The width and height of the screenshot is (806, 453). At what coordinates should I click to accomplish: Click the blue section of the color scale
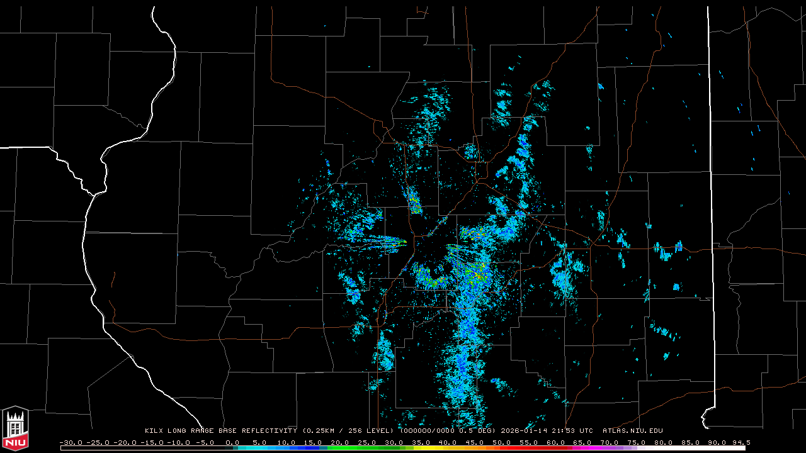[312, 448]
